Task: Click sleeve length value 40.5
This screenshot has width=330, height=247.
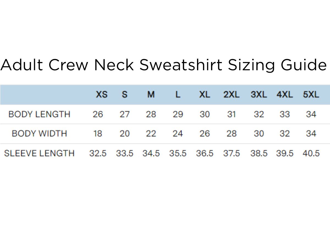Action: click(311, 153)
